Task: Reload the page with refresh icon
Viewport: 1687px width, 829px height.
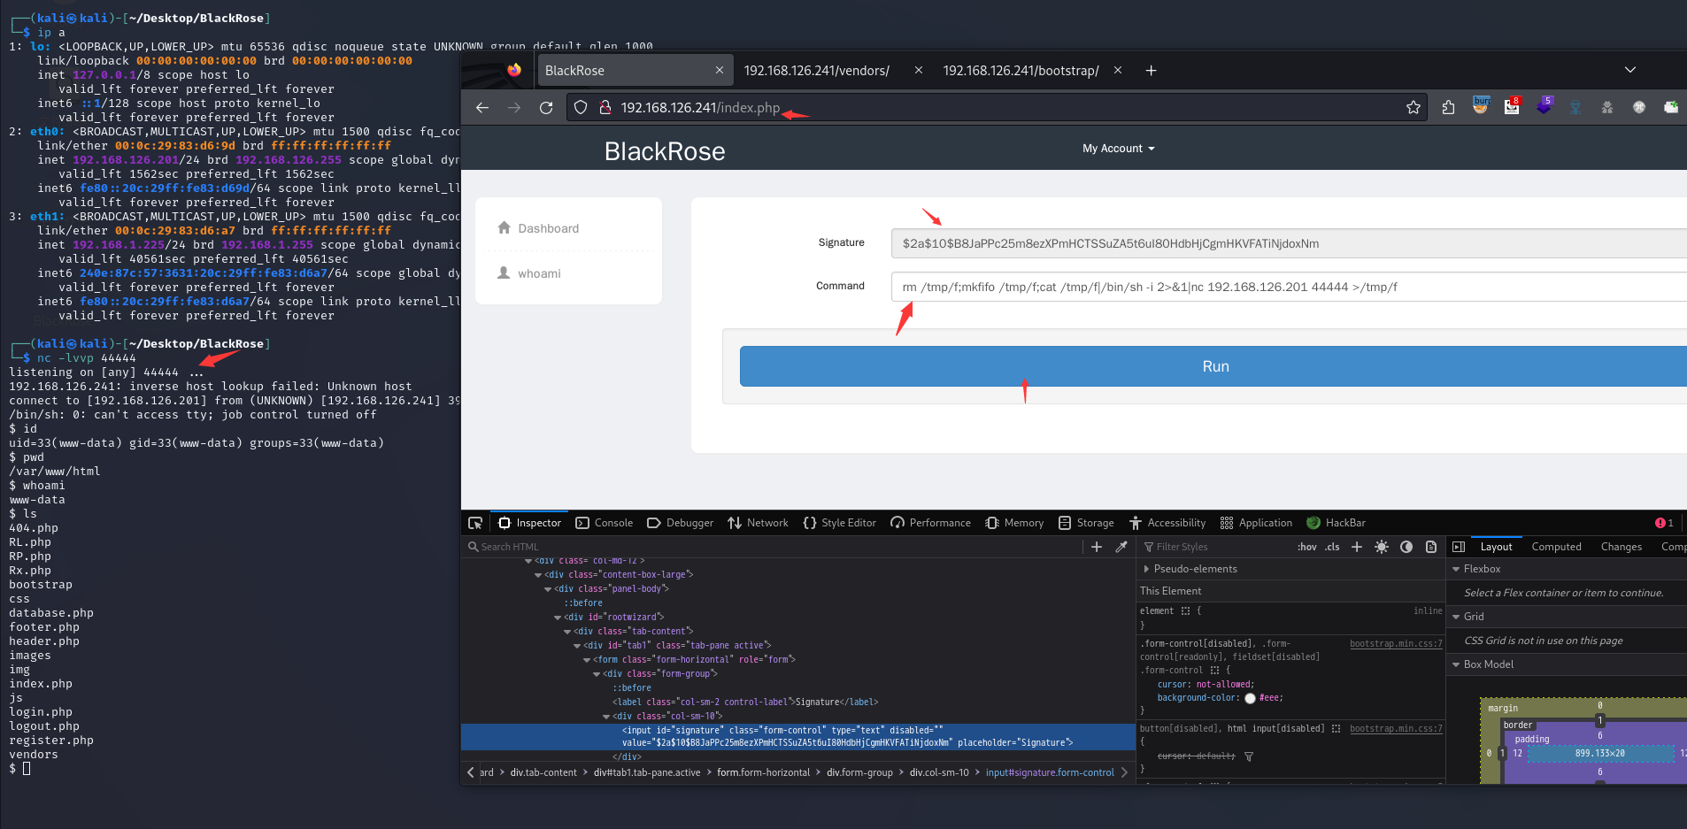Action: coord(546,107)
